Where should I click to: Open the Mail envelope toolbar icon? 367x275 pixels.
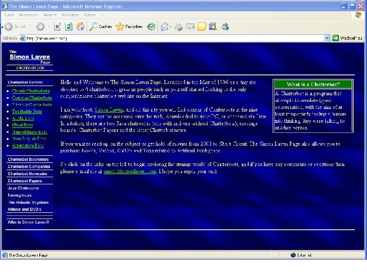165,26
